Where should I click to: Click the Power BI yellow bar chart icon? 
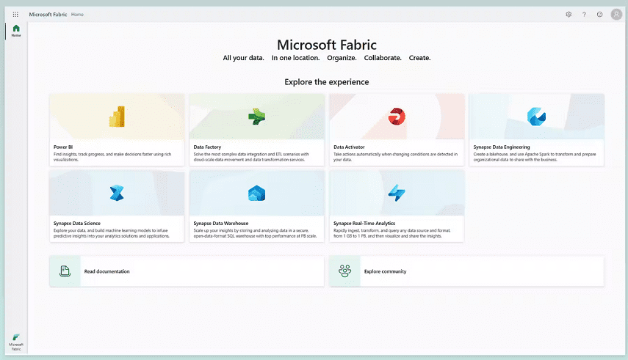(117, 117)
